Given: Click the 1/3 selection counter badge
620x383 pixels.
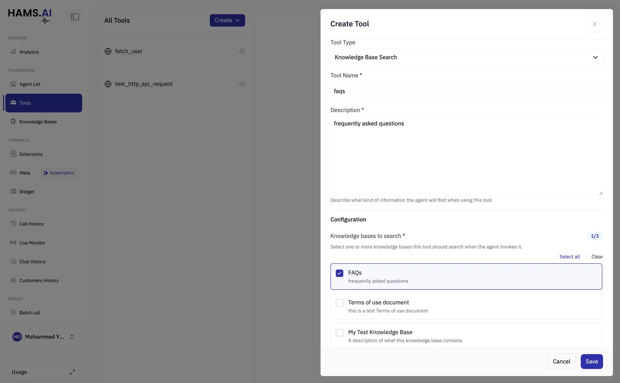Looking at the screenshot, I should tap(595, 236).
